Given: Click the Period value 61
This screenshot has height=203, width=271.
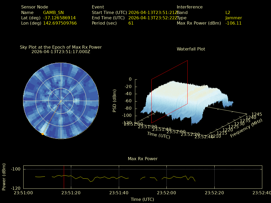Looking at the screenshot, I should point(131,23).
